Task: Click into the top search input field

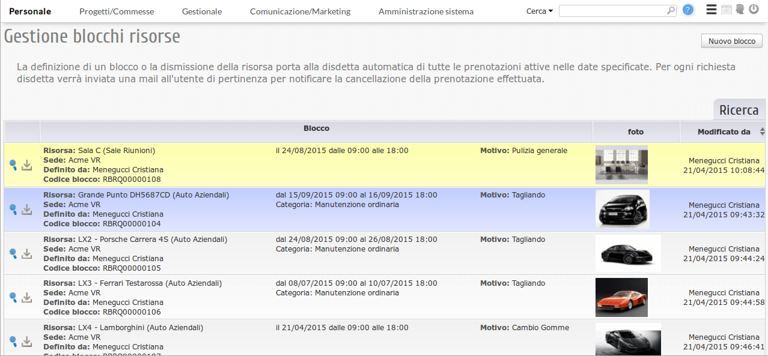Action: tap(612, 11)
